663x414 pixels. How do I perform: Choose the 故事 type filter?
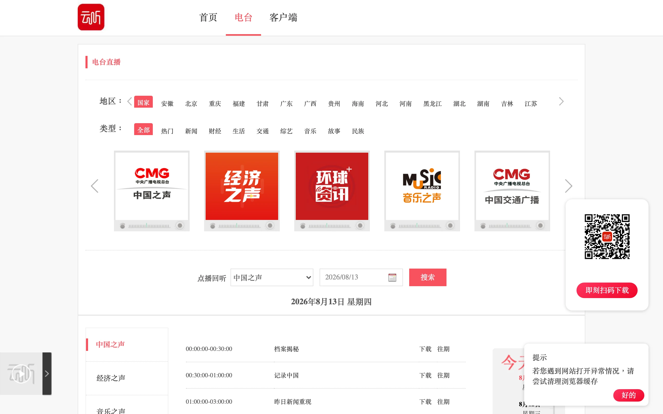tap(334, 131)
